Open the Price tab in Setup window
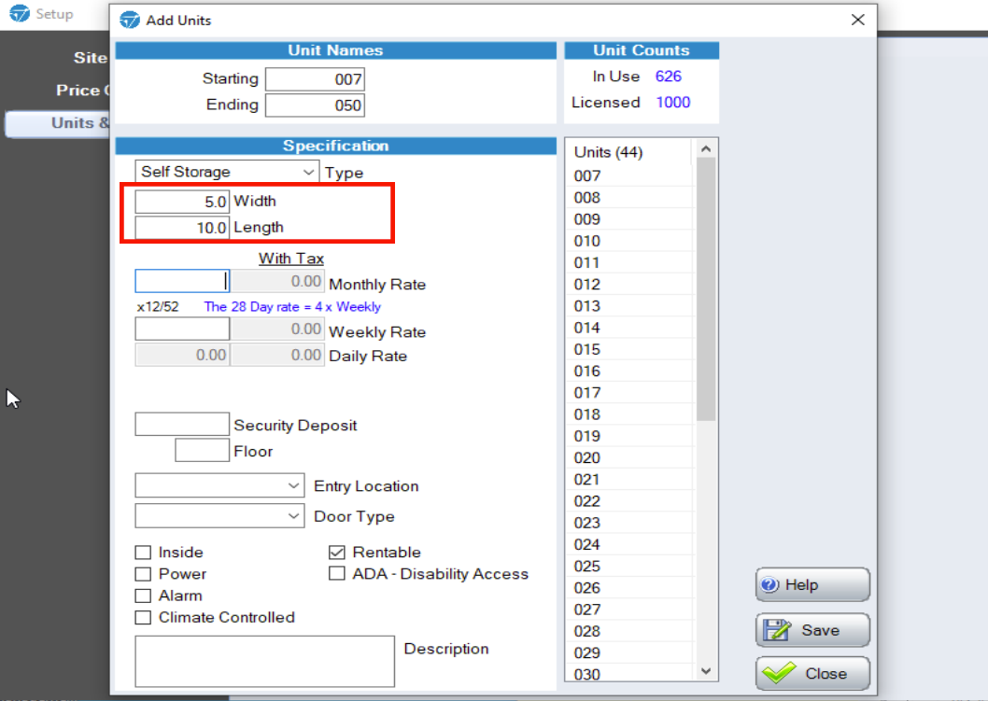The width and height of the screenshot is (988, 701). click(82, 90)
